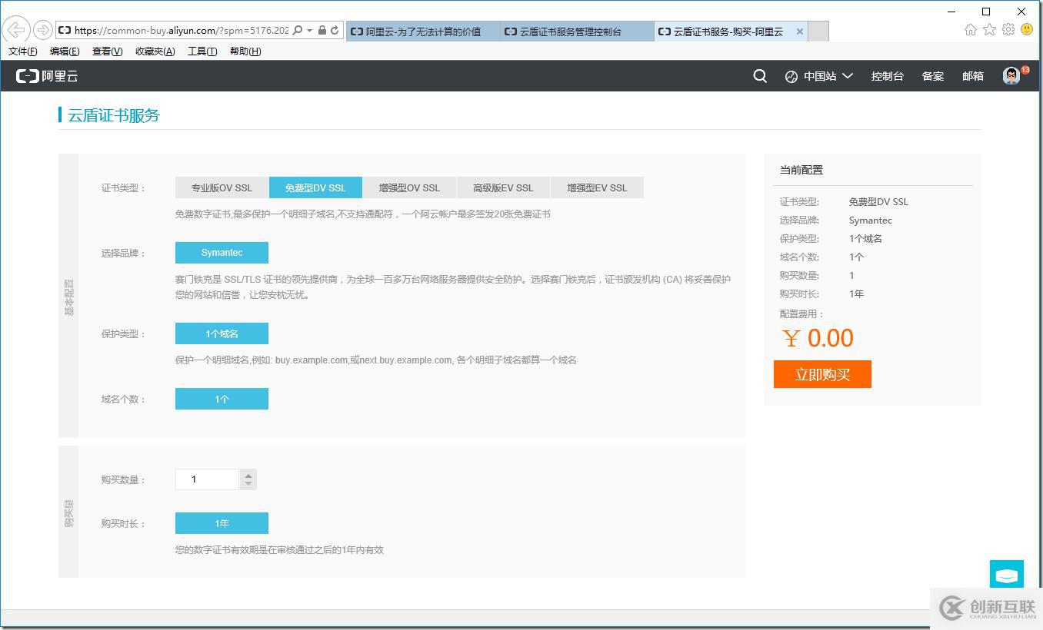This screenshot has height=630, width=1043.
Task: Open the address bar dropdown arrow
Action: [309, 31]
